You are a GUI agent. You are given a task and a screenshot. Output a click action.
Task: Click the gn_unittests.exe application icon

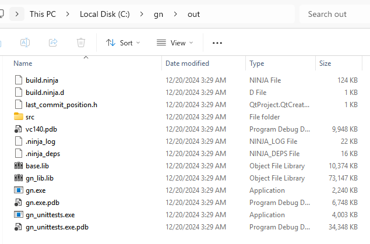click(x=19, y=214)
